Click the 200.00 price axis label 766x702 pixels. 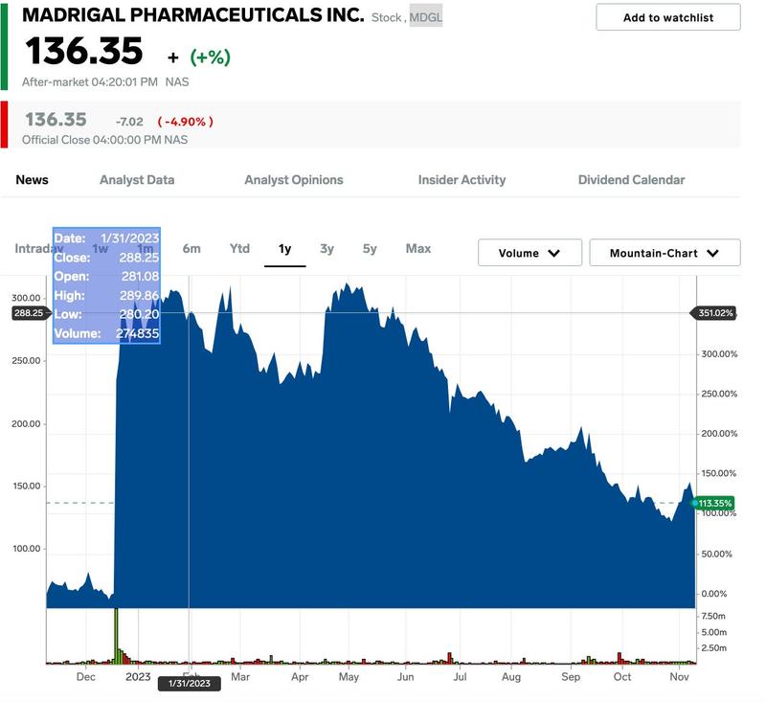[26, 424]
